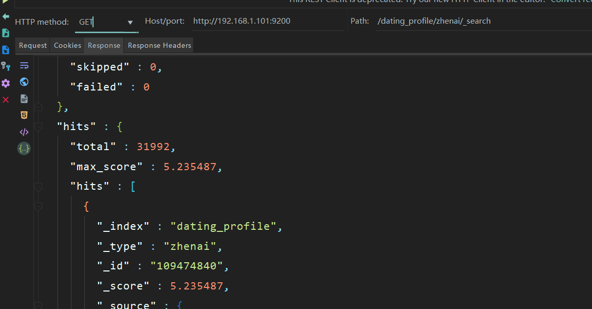592x309 pixels.
Task: Switch to the Cookies tab
Action: click(68, 45)
